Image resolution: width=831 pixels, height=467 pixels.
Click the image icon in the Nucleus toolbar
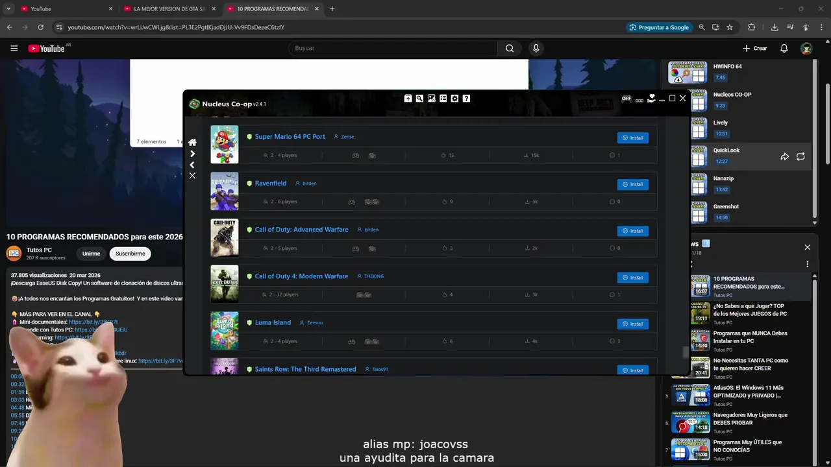pos(431,99)
